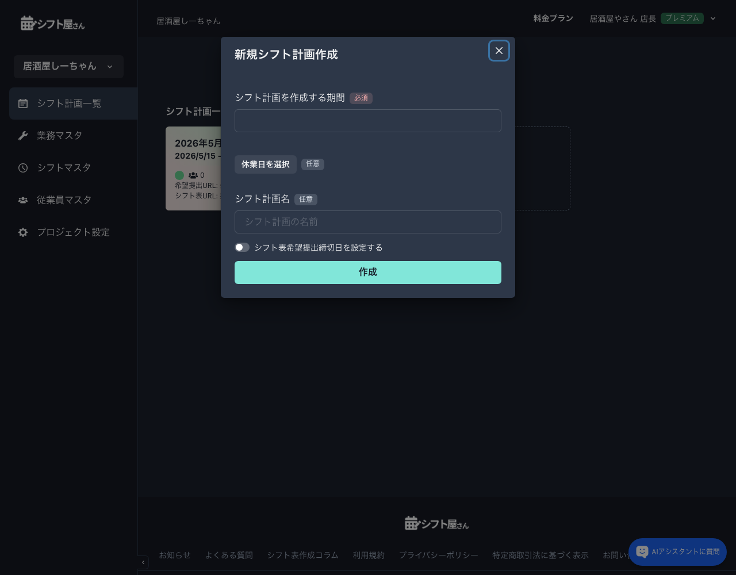Open 従業員マスタ via the people icon

[23, 200]
